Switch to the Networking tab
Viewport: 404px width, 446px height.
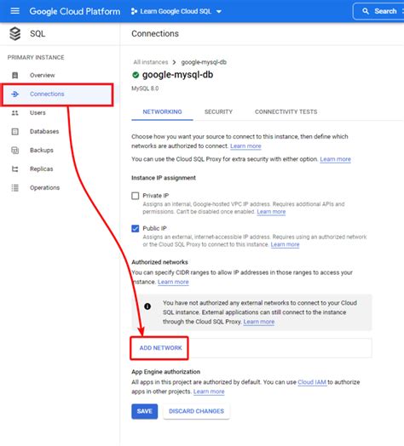163,111
